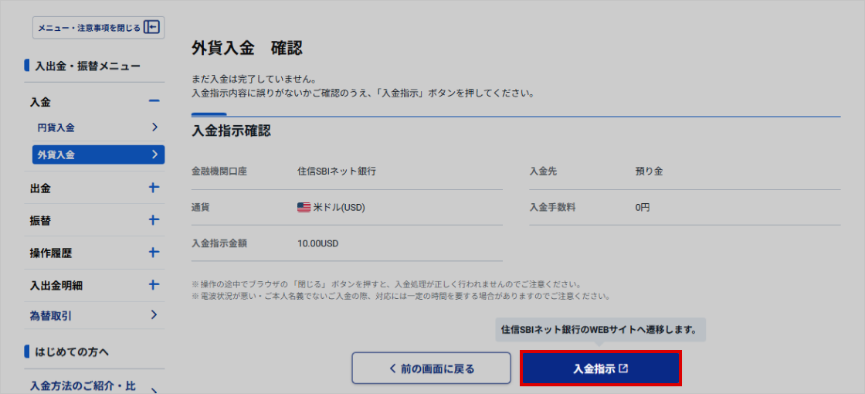Viewport: 865px width, 394px height.
Task: Click the 10.00USD deposit amount value
Action: 317,243
